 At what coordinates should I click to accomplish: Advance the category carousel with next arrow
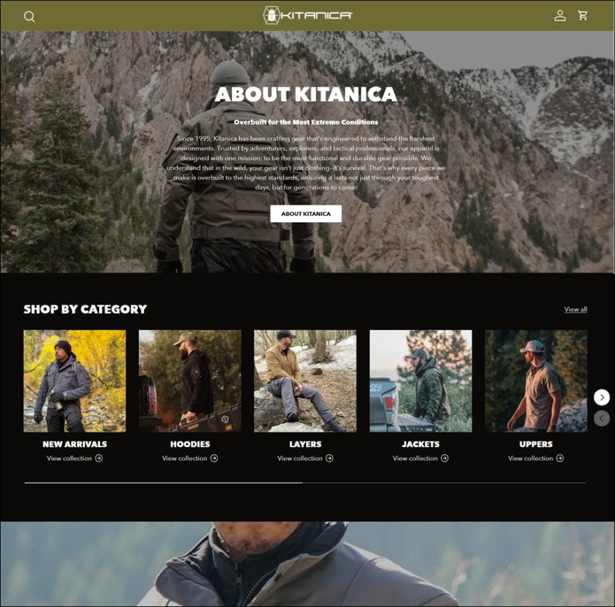point(602,397)
